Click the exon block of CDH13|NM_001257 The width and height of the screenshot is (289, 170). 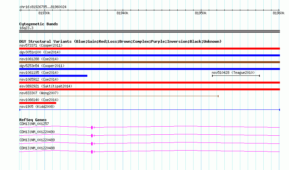92,128
